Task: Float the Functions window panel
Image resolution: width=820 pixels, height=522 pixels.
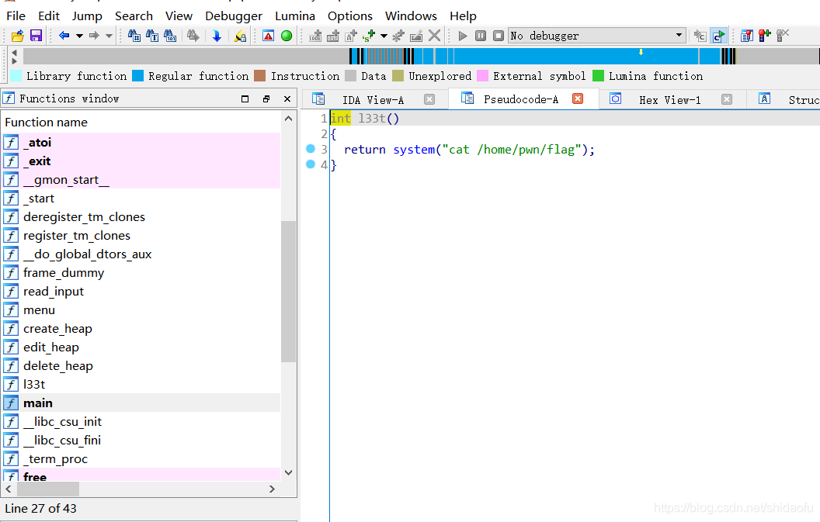Action: 266,99
